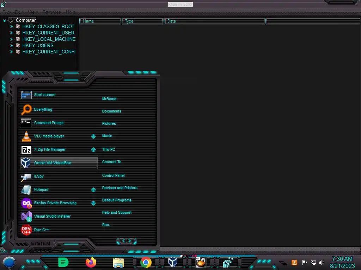Open Firefox Private Browsing jump list arrow

pos(93,203)
